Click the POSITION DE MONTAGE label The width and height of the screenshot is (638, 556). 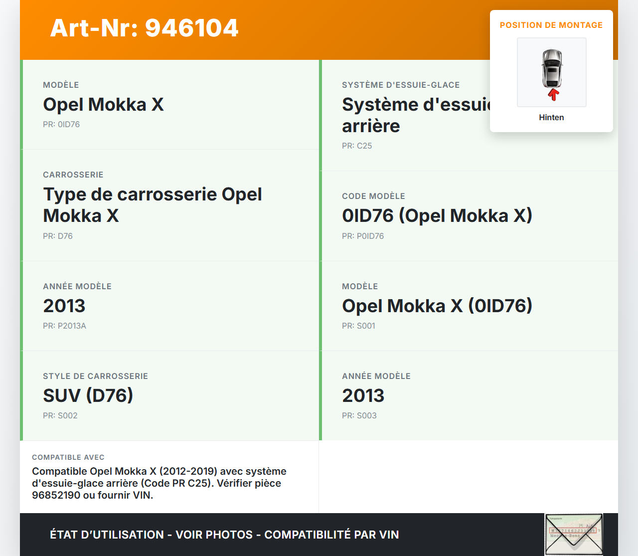click(x=551, y=25)
